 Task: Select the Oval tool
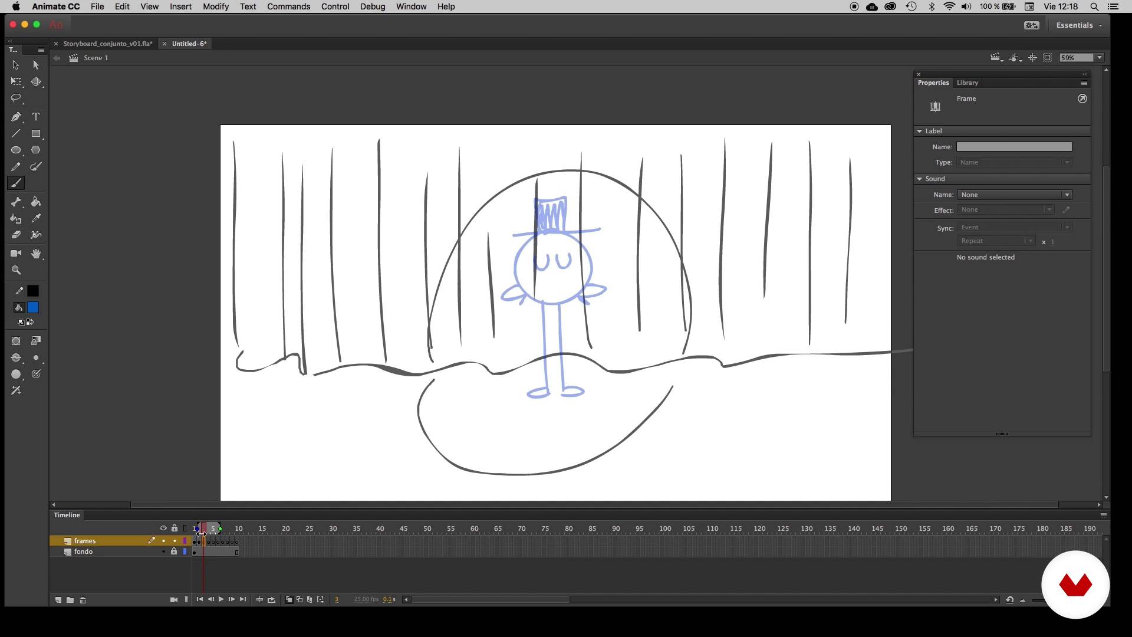[16, 150]
